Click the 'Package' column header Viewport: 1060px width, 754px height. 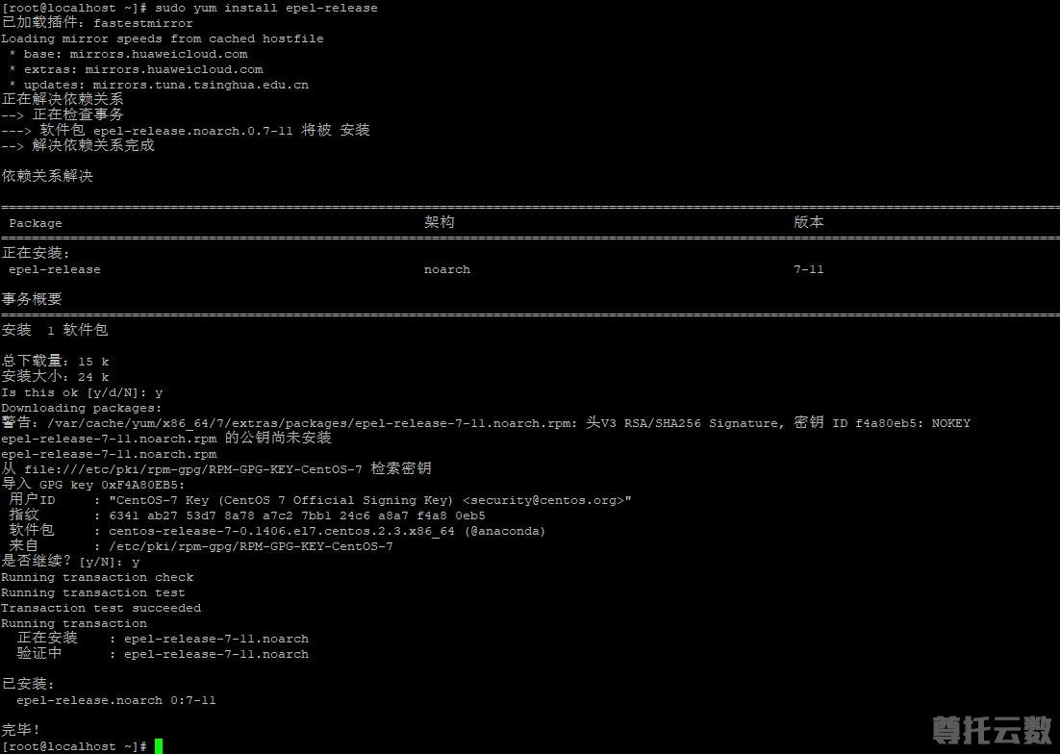click(x=36, y=223)
